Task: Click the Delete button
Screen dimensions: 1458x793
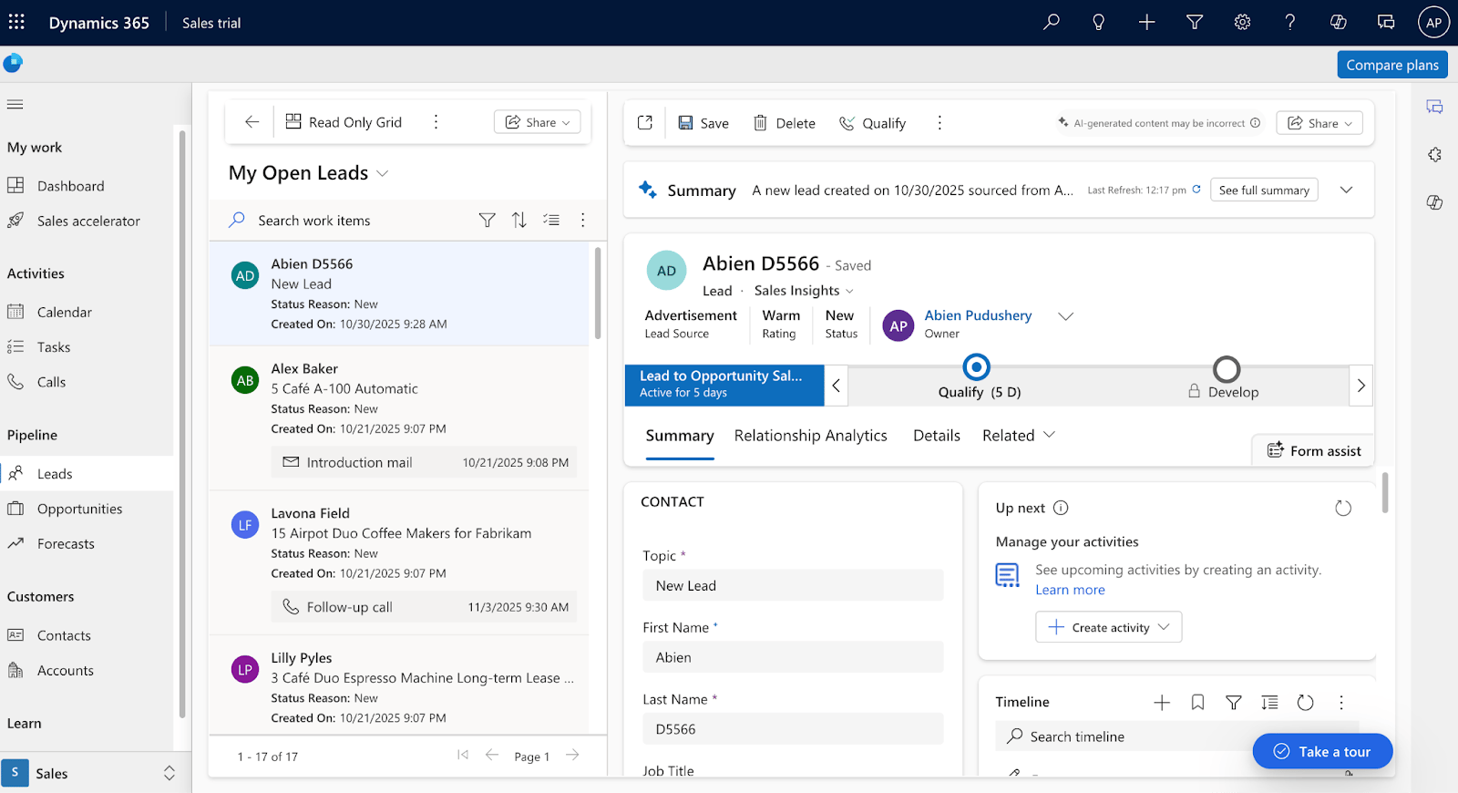Action: point(785,123)
